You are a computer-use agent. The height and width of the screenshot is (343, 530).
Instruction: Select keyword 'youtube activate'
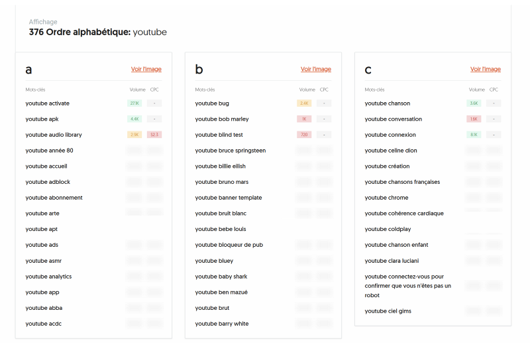47,103
